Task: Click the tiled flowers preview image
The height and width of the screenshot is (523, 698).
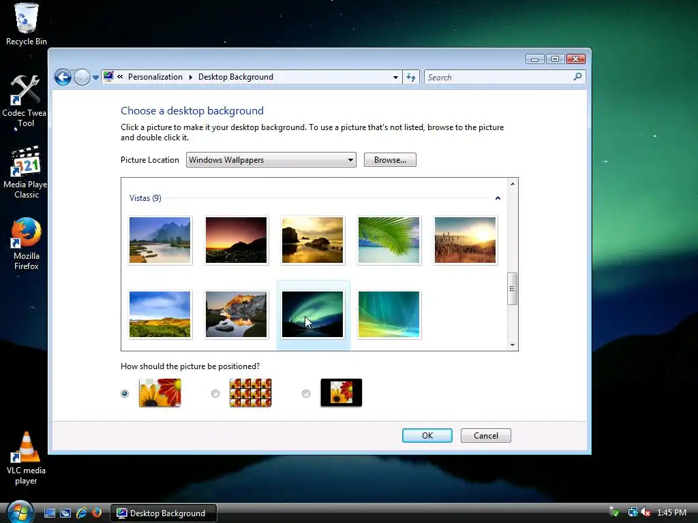Action: (x=250, y=393)
